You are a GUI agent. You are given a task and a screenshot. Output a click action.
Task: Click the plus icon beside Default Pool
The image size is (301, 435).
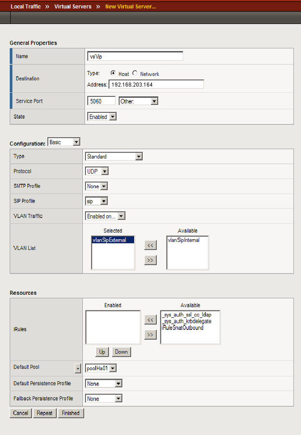click(78, 369)
